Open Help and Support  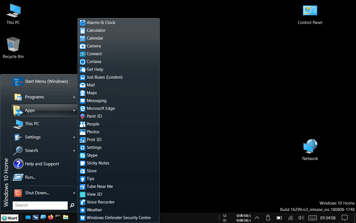(44, 164)
